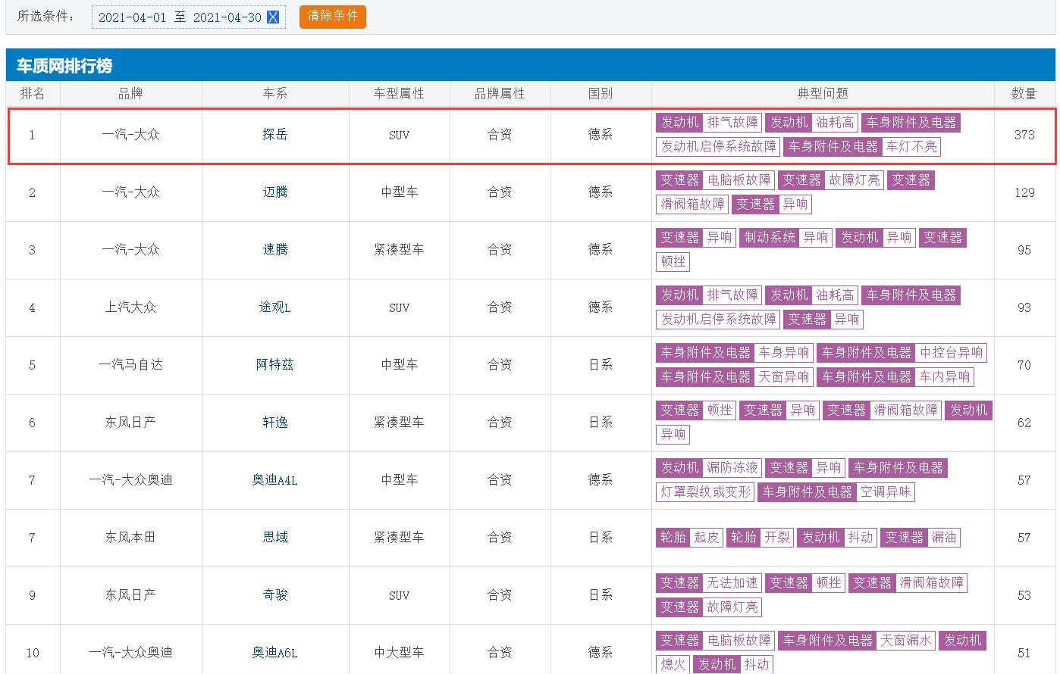1060x674 pixels.
Task: Click the 中控台异响 issue tag
Action: tap(951, 353)
